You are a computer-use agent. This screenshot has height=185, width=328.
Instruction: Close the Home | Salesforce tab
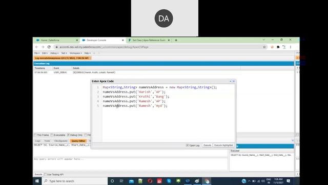(x=77, y=40)
